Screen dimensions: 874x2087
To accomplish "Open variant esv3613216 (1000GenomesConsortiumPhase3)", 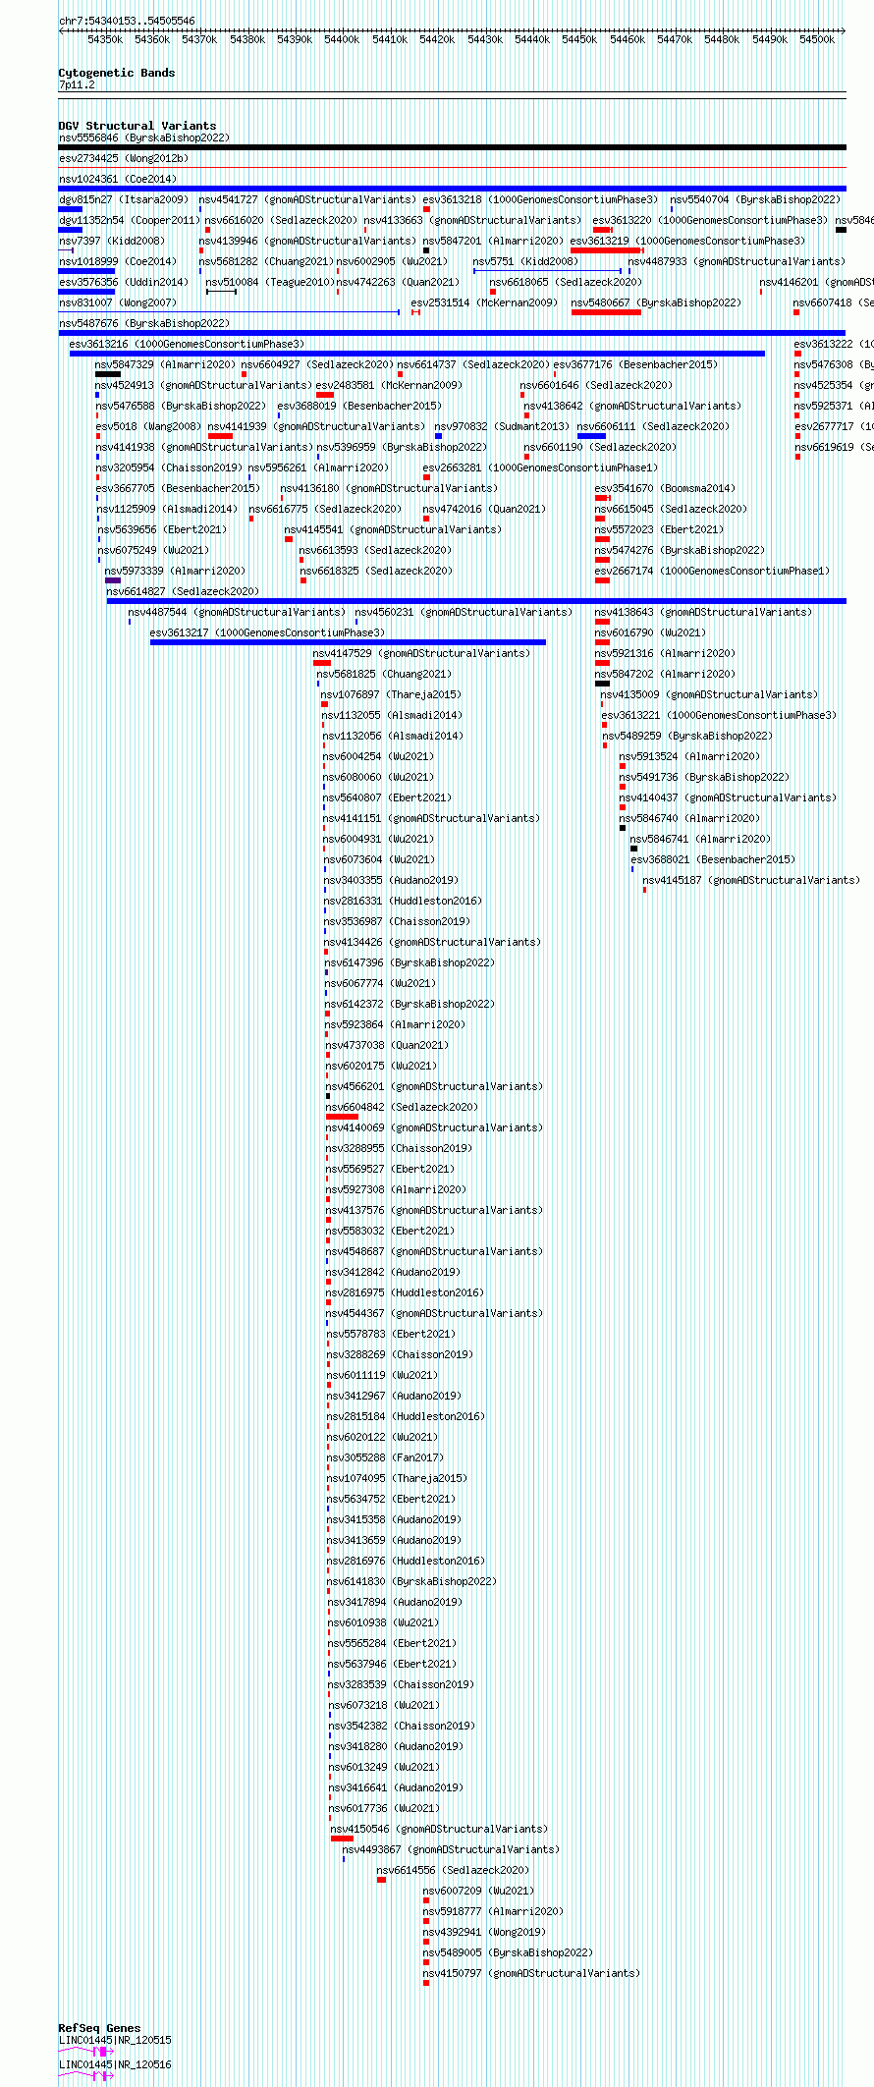I will tap(187, 344).
